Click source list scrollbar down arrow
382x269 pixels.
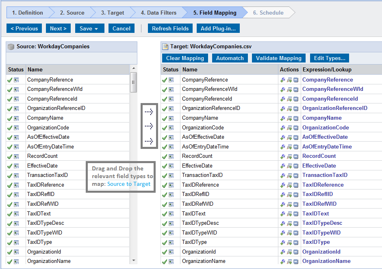coord(134,260)
